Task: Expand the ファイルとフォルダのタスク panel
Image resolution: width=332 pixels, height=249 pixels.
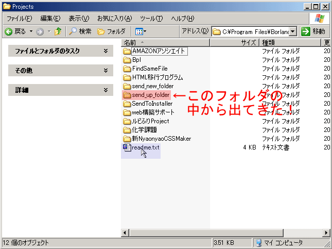Action: click(x=106, y=51)
